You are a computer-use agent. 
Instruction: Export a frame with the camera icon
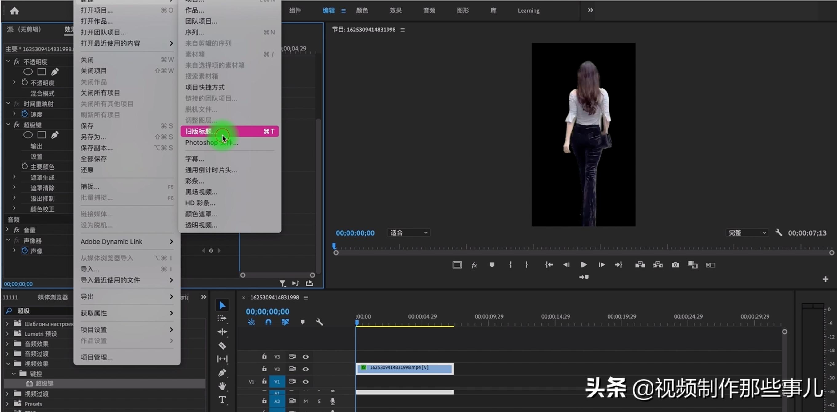pos(676,264)
